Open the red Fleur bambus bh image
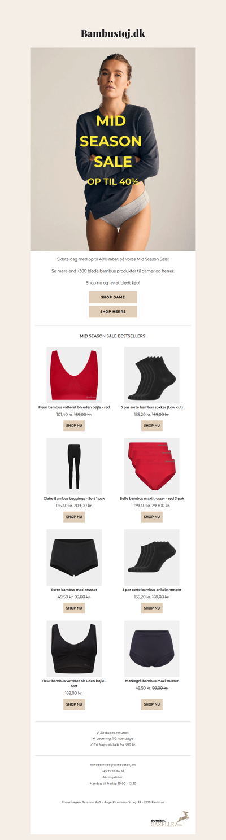Viewport: 226px width, 840px height. click(74, 375)
